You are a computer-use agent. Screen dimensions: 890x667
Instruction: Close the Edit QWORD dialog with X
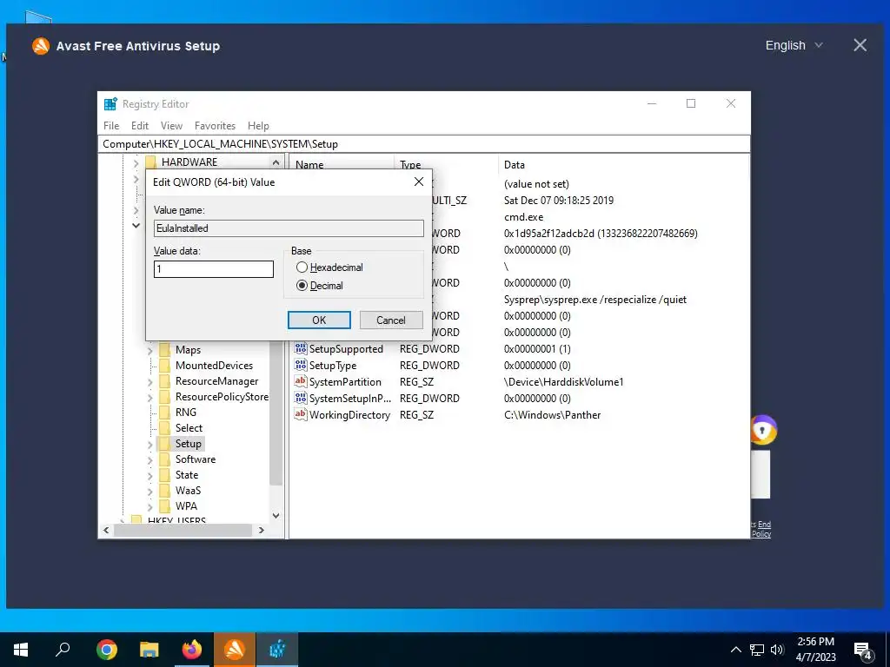coord(419,182)
